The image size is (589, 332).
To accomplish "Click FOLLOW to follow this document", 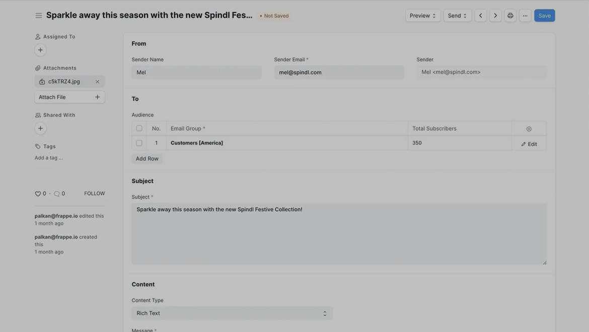I will pyautogui.click(x=95, y=194).
